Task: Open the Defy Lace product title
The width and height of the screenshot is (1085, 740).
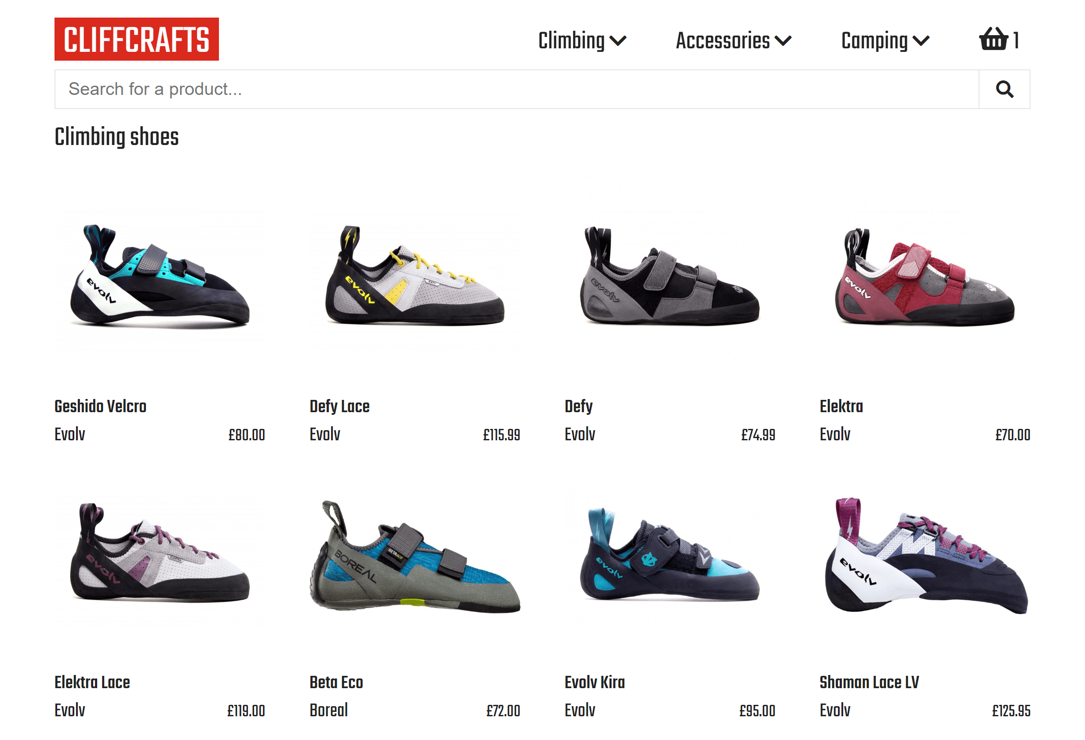Action: coord(339,406)
